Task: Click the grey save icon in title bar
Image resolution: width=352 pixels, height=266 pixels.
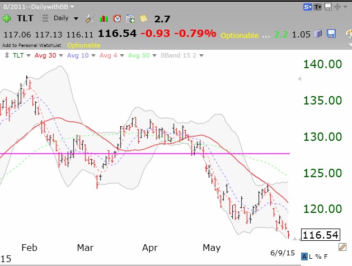Action: coord(328,7)
